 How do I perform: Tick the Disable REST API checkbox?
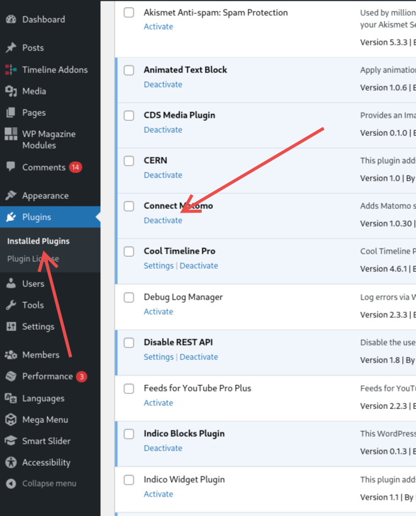coord(129,342)
